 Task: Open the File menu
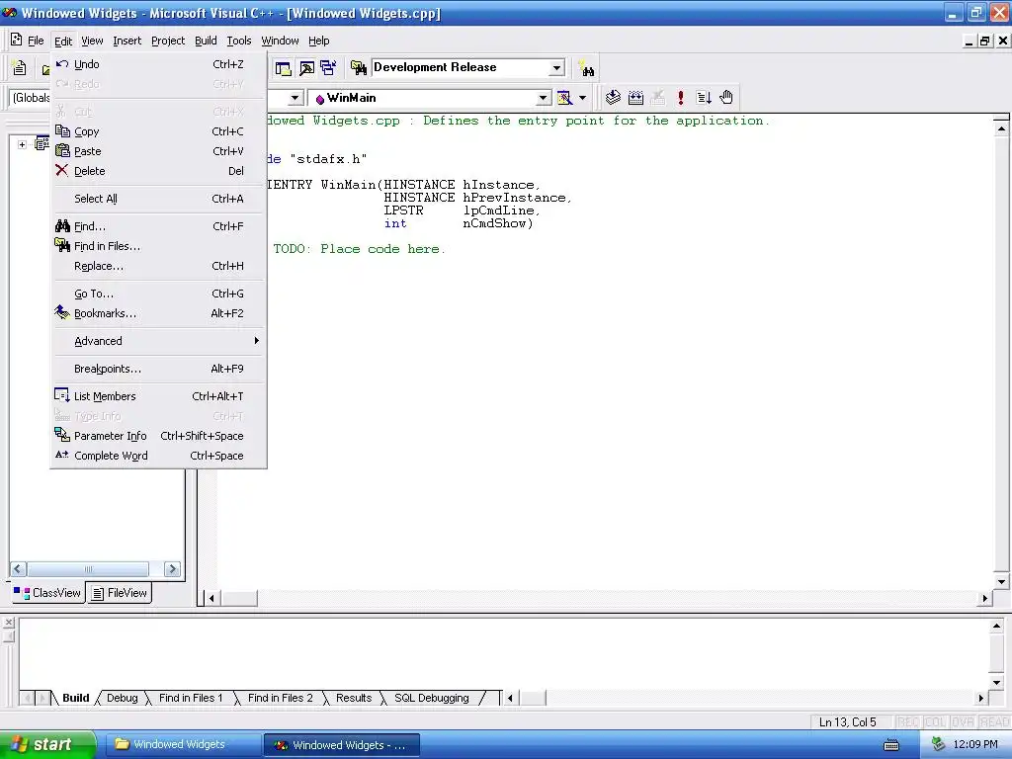point(36,41)
